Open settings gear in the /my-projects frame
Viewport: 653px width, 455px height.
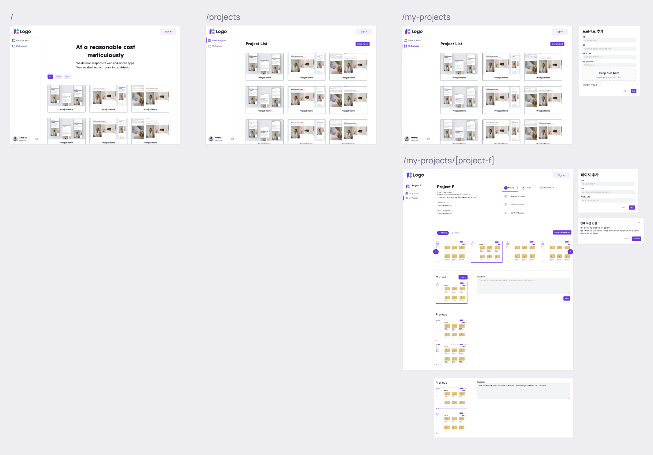tap(428, 139)
